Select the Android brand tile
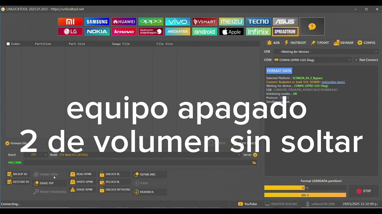Screen dimensions: 382x214 click(204, 32)
